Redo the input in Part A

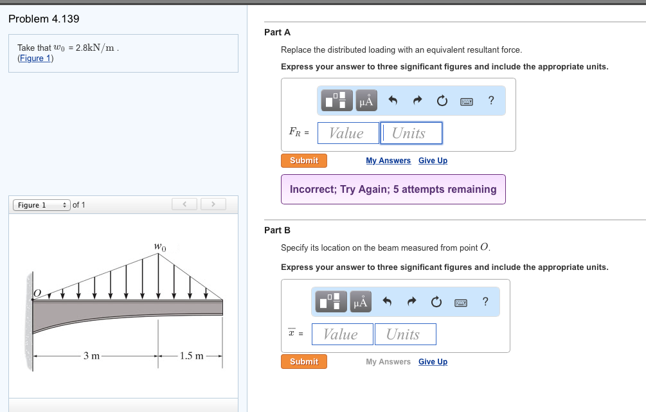[417, 100]
